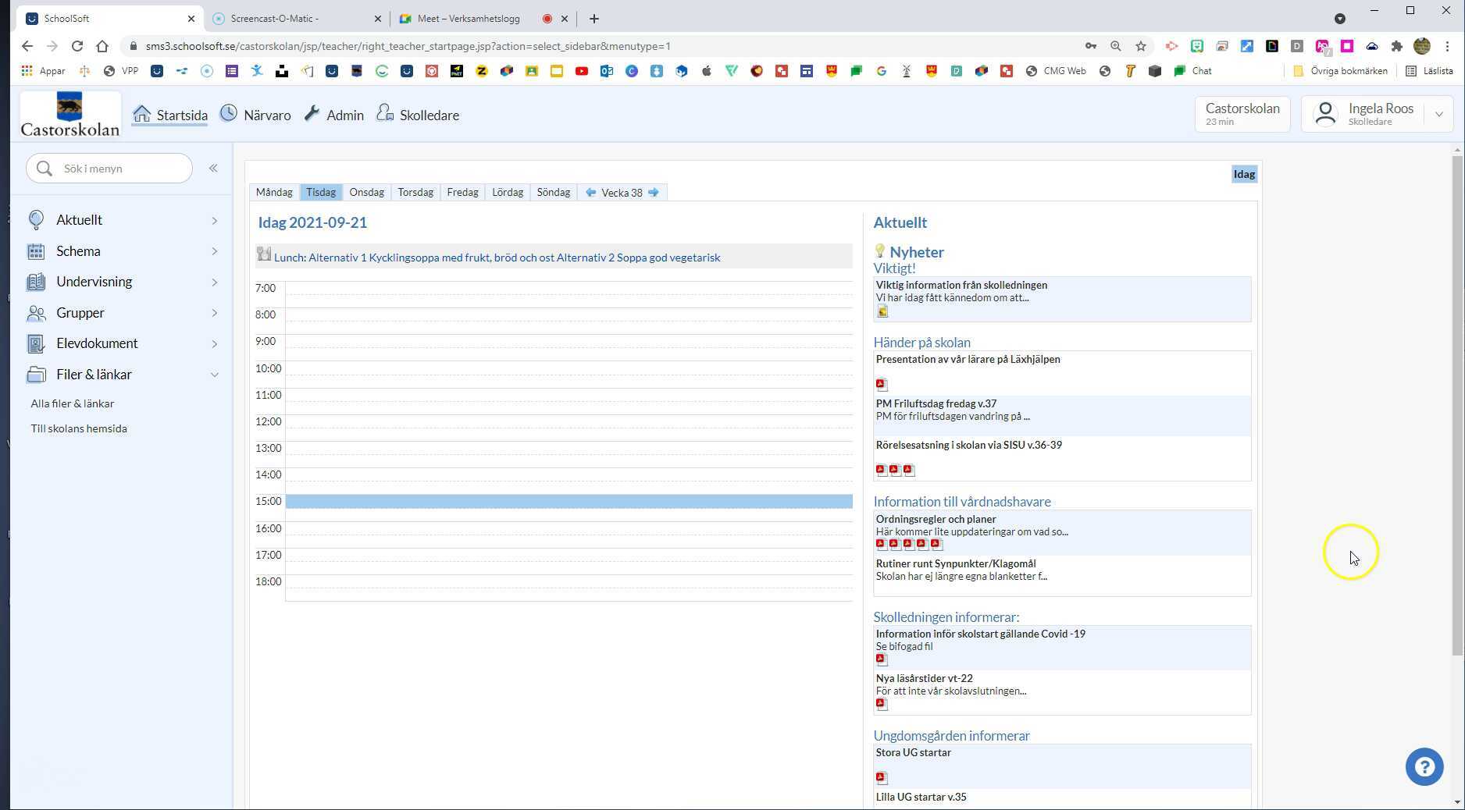Open Närvaro via the clock icon
The height and width of the screenshot is (810, 1465).
pyautogui.click(x=228, y=113)
